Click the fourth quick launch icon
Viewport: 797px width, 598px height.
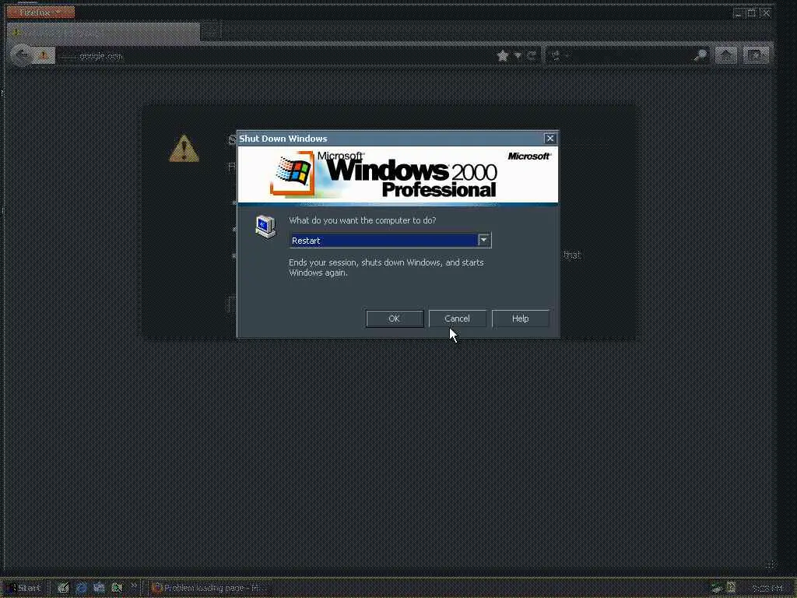117,588
